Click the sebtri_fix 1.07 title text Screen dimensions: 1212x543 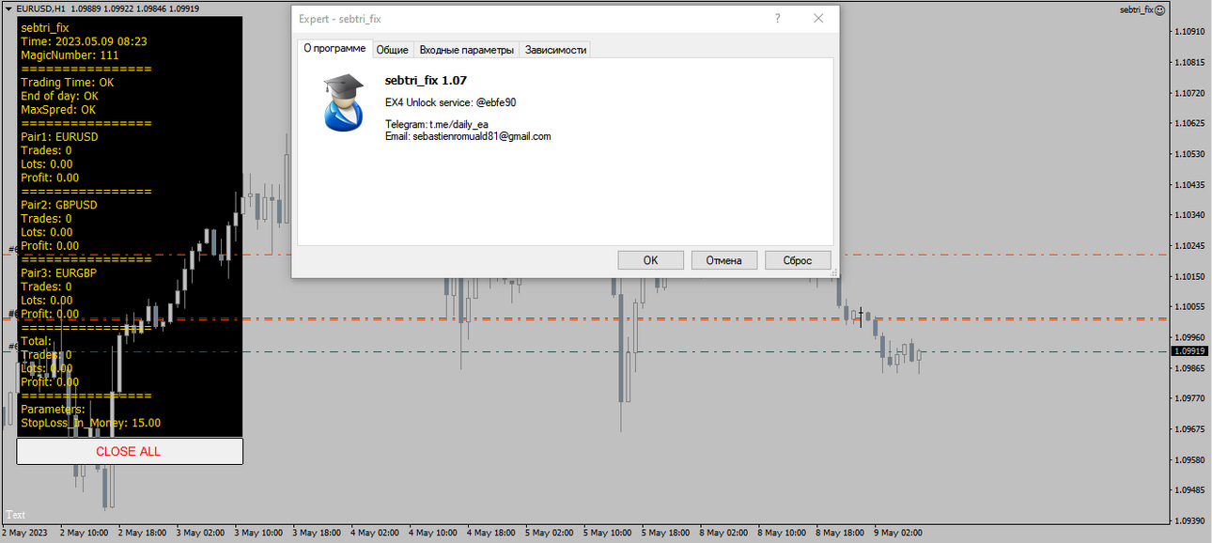426,81
